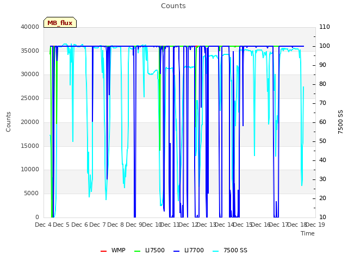Click the LI7500 legend entry
The height and width of the screenshot is (261, 348).
pos(150,251)
